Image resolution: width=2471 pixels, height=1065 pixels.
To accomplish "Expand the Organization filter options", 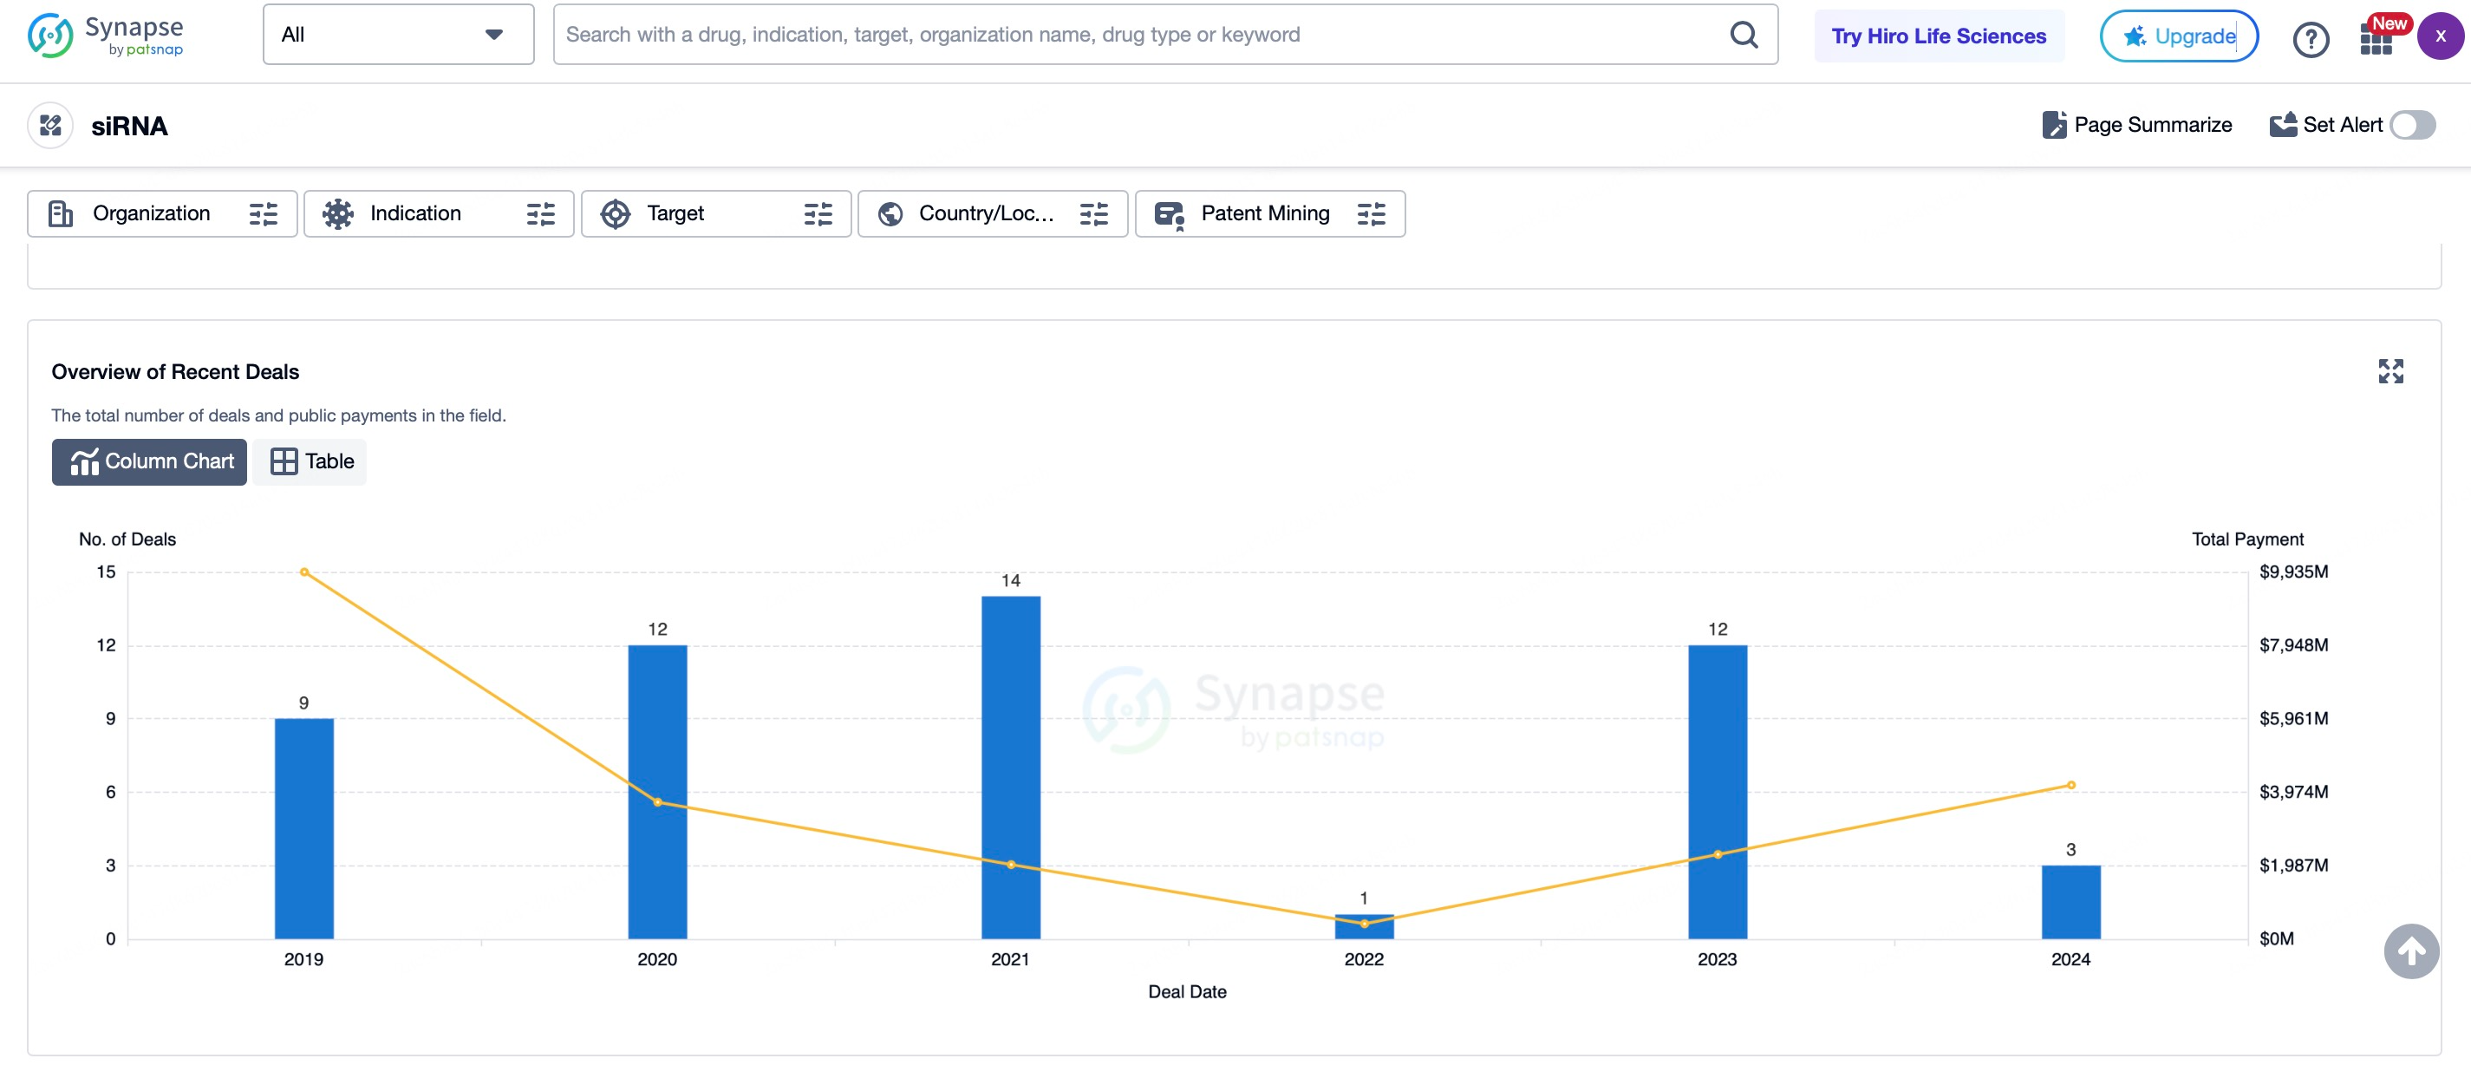I will click(x=264, y=212).
